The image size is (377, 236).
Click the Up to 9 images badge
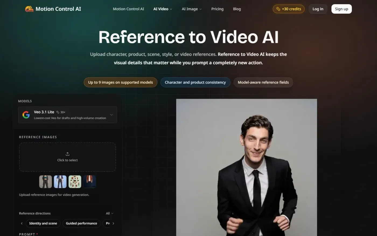(120, 82)
